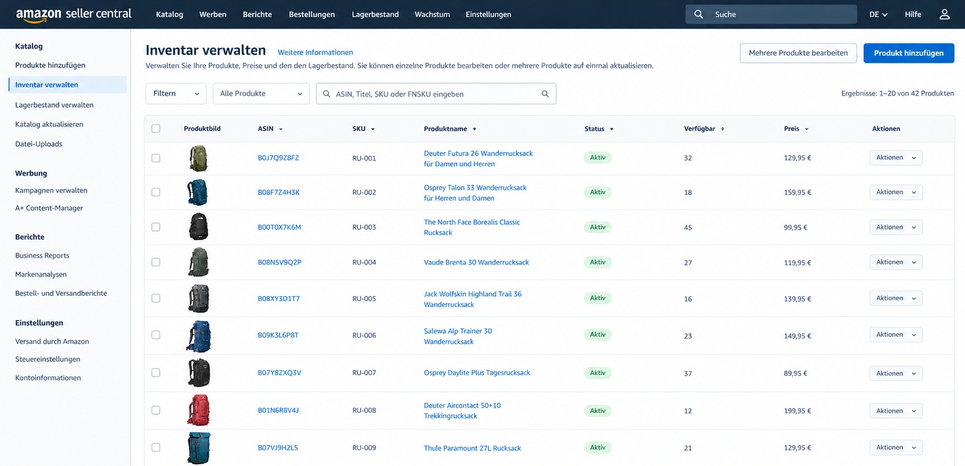Screen dimensions: 965x466
Task: Sort by ASIN column arrow
Action: coord(281,129)
